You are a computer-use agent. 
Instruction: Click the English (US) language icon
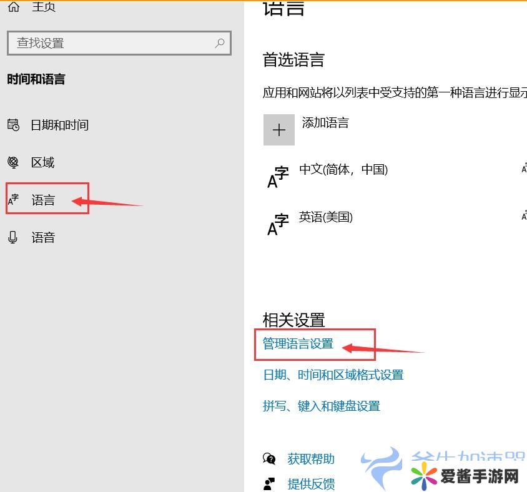[278, 224]
